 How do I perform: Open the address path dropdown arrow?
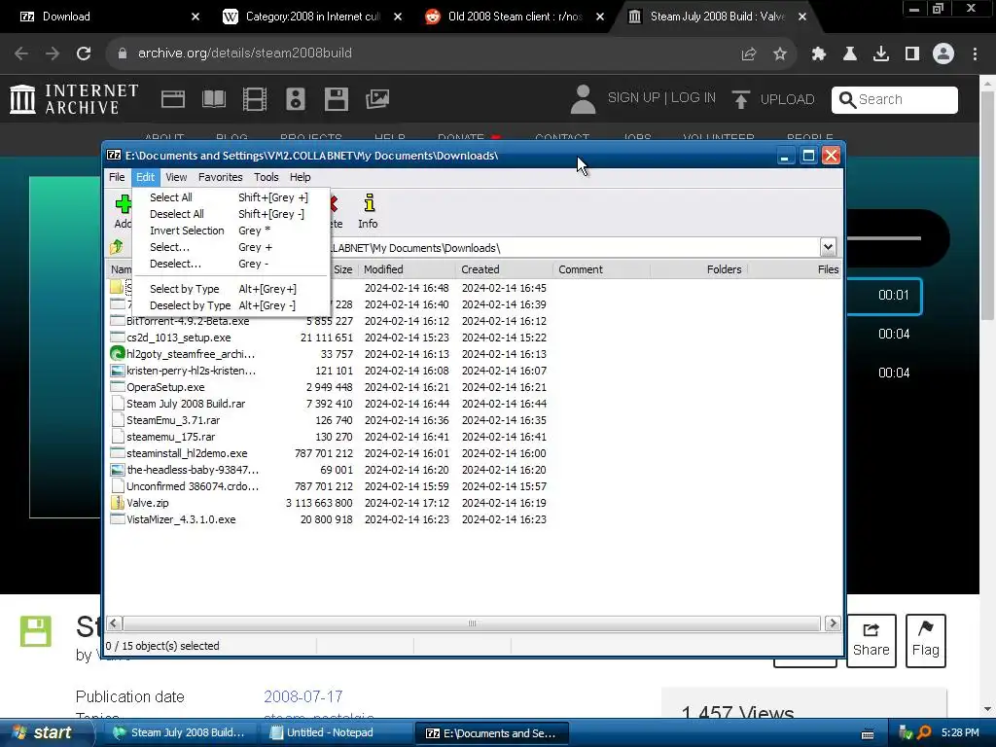pyautogui.click(x=828, y=247)
